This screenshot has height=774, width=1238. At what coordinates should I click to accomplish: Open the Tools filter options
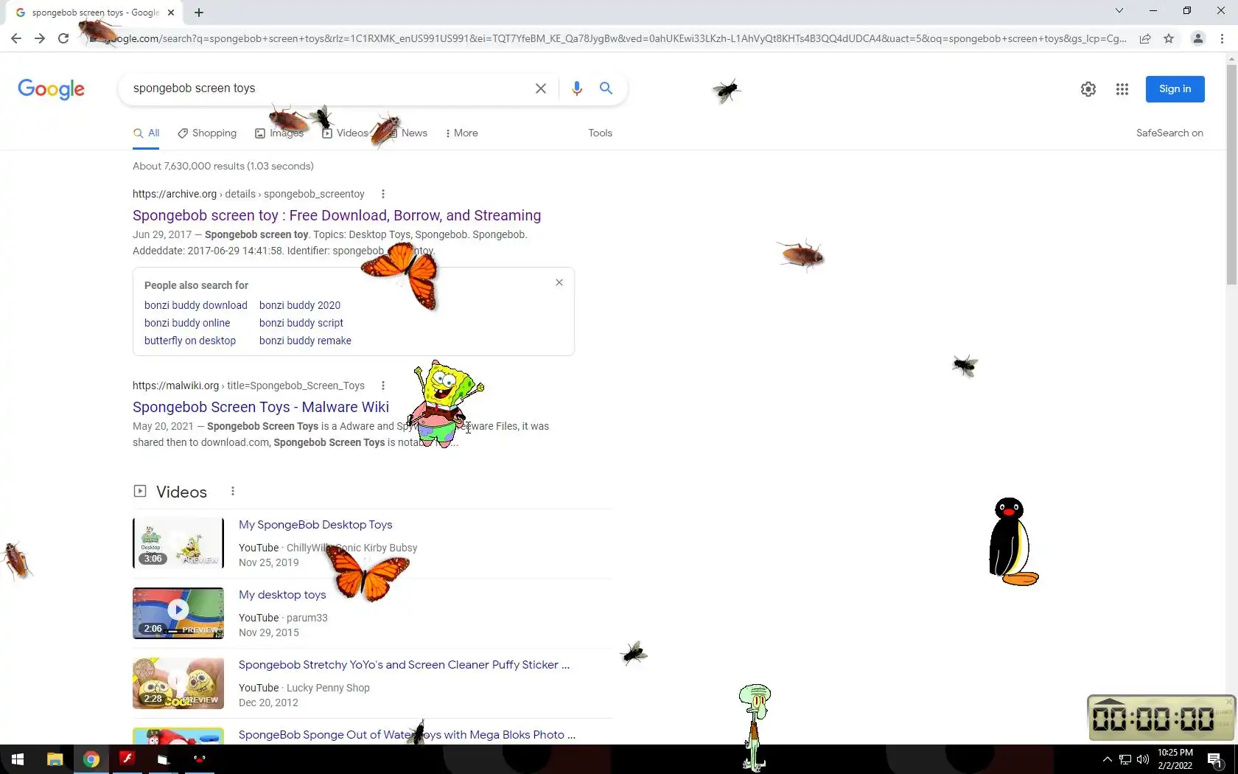(x=600, y=133)
